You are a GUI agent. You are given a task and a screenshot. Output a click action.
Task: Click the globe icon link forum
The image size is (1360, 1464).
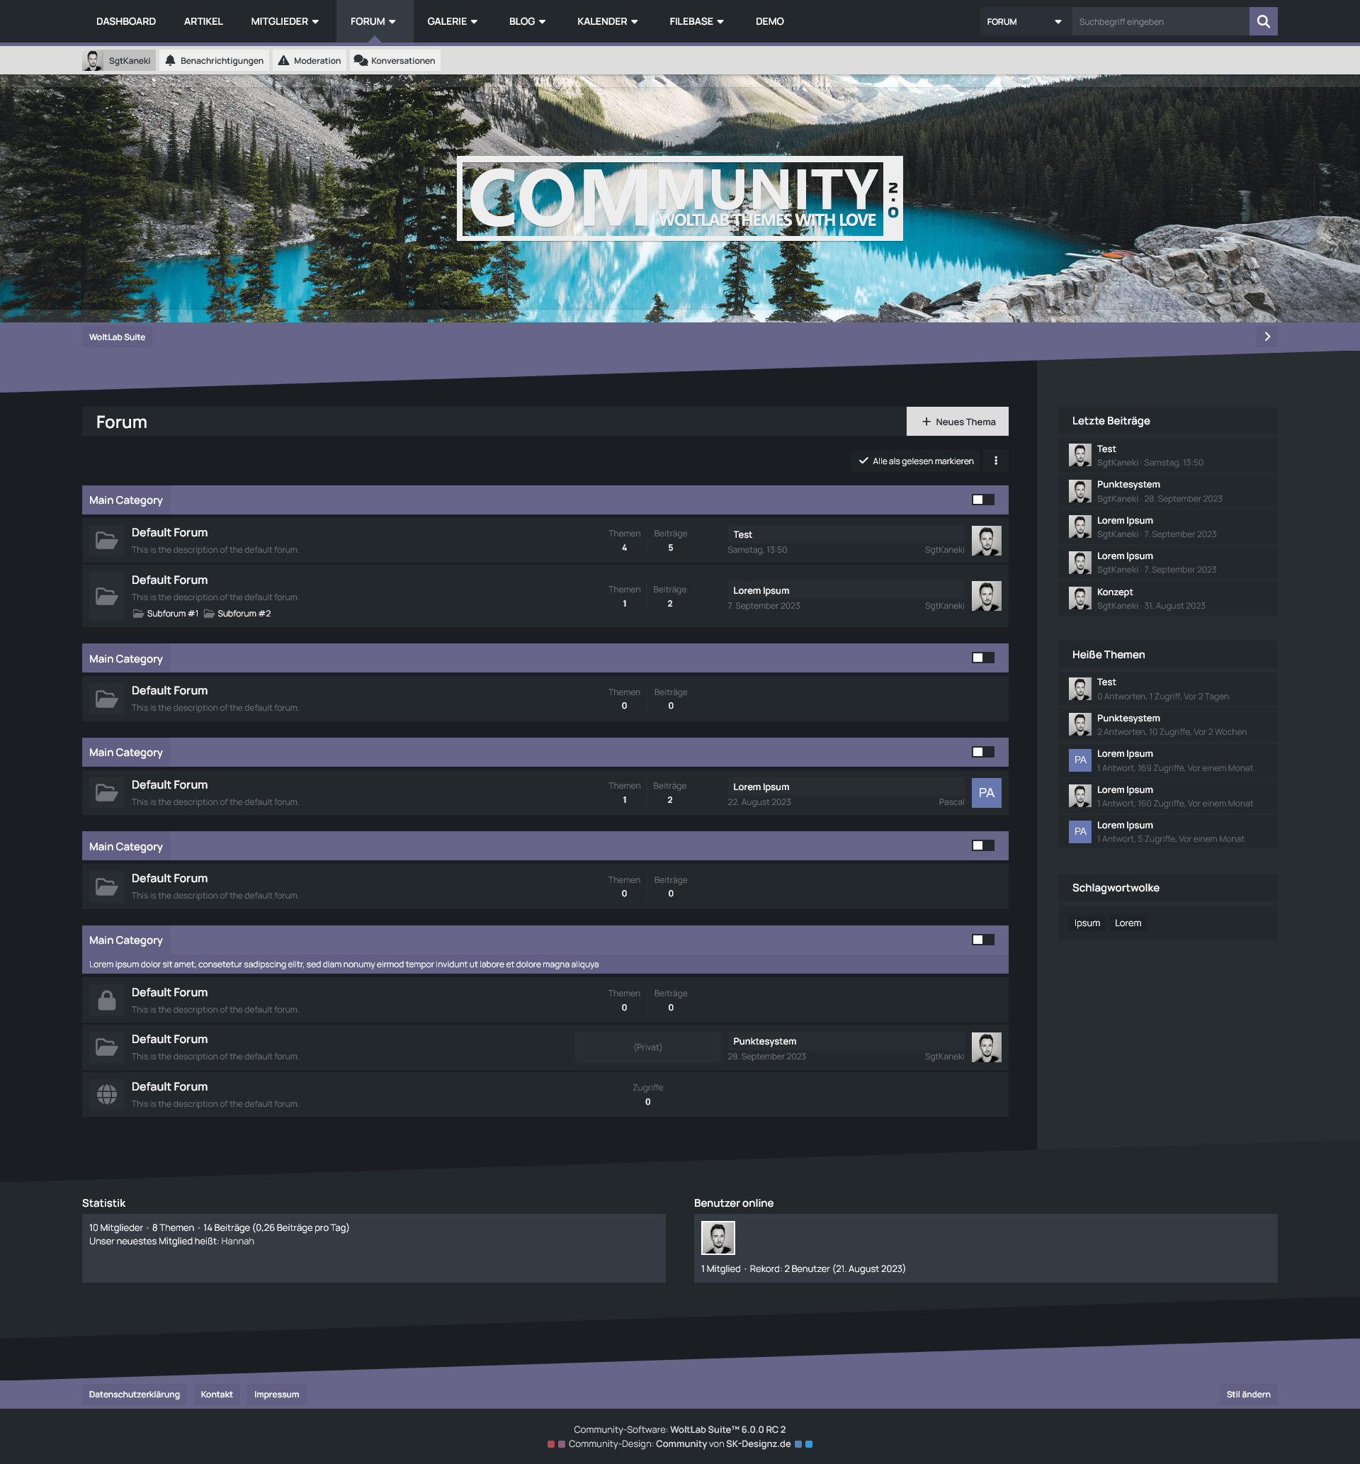coord(107,1095)
